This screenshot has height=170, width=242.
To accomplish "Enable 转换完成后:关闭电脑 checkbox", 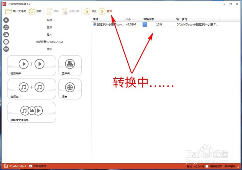I will point(207,166).
